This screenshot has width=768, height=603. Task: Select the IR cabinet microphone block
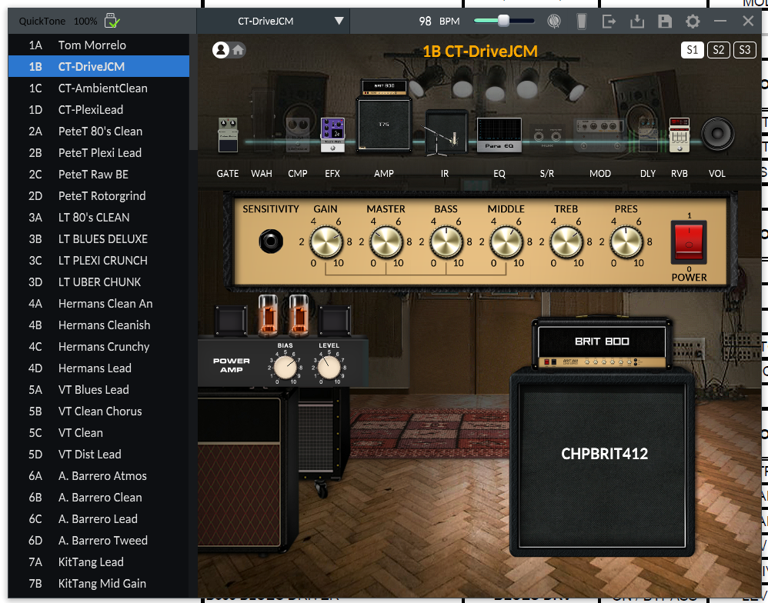(x=446, y=133)
